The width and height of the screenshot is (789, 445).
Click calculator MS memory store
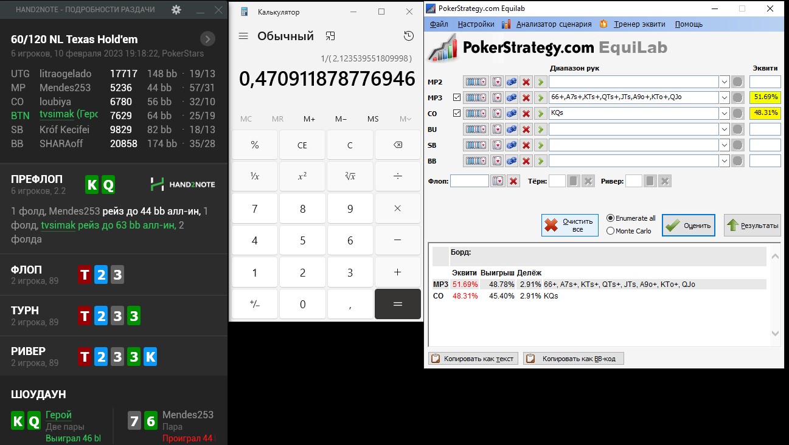[373, 119]
